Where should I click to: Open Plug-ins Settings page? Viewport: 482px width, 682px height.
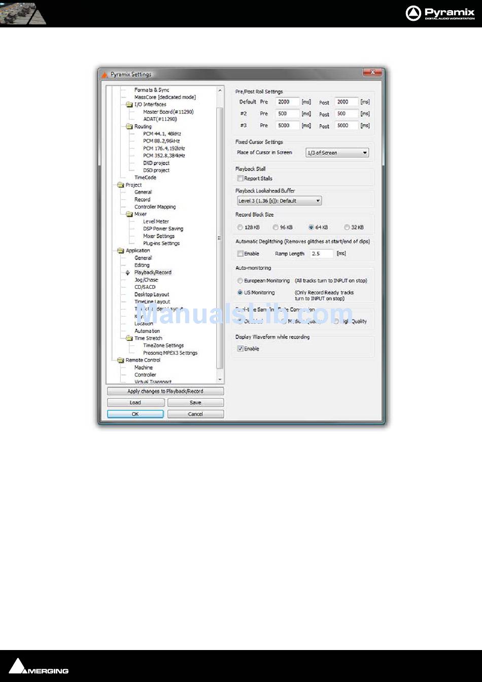161,244
